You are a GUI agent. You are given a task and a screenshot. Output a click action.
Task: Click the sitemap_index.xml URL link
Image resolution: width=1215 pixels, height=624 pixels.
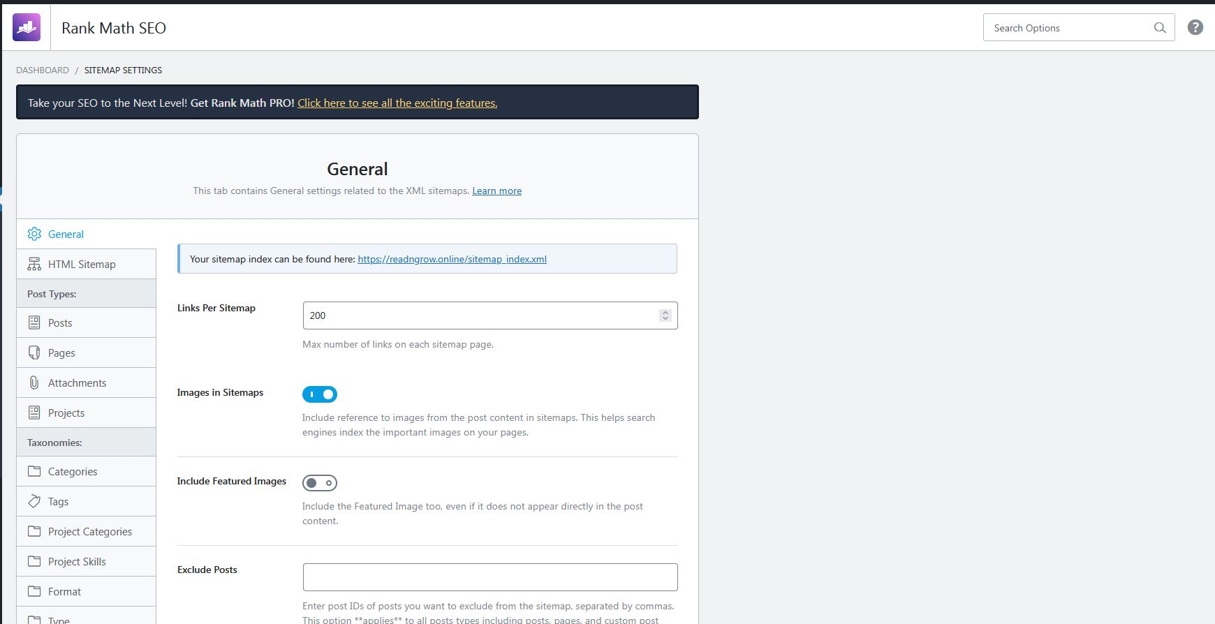pos(452,259)
